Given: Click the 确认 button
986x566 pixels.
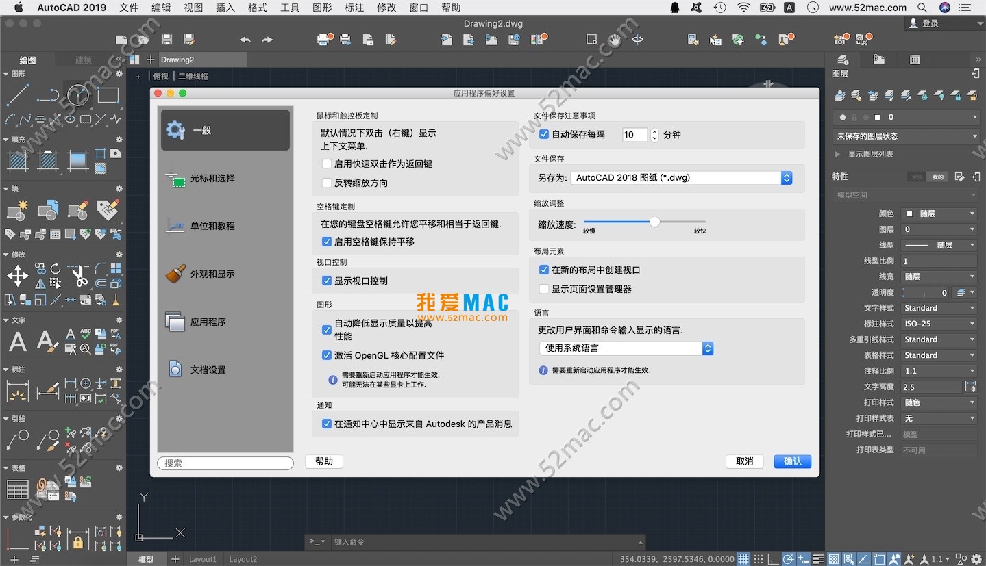Looking at the screenshot, I should pyautogui.click(x=792, y=461).
